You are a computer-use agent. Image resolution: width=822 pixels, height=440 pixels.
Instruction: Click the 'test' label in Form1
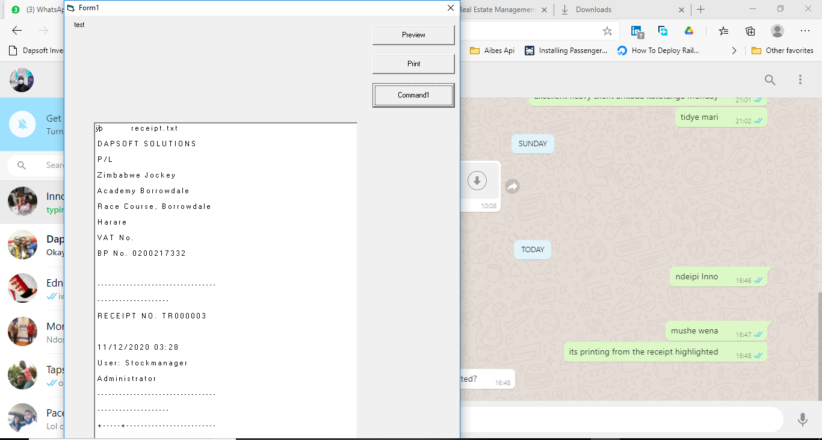click(x=79, y=25)
